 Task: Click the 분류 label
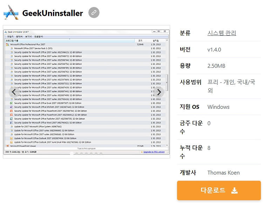[185, 33]
